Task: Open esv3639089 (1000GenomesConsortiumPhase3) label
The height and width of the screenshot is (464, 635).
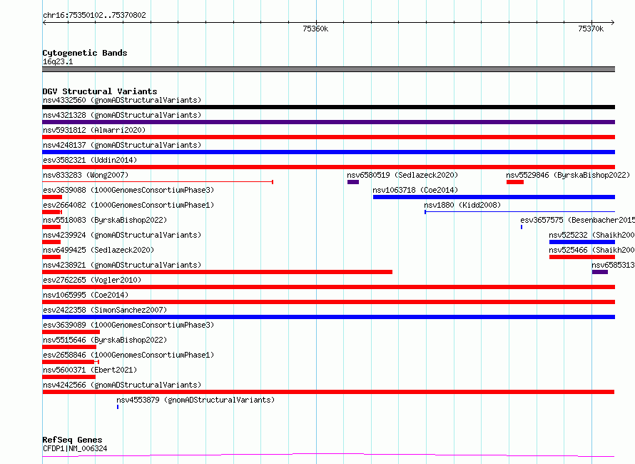Action: [x=128, y=325]
